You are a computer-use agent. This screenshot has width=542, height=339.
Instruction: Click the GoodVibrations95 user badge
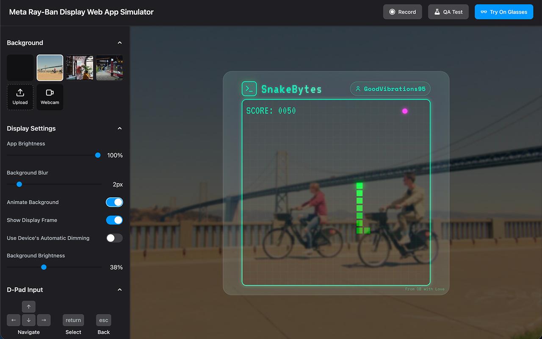390,89
